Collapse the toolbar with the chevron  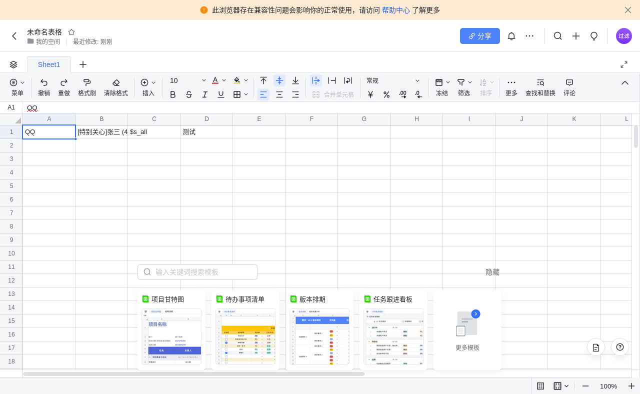tap(625, 82)
